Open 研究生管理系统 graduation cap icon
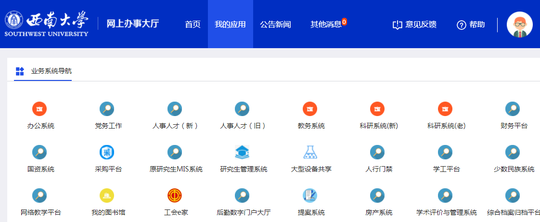 (x=242, y=152)
